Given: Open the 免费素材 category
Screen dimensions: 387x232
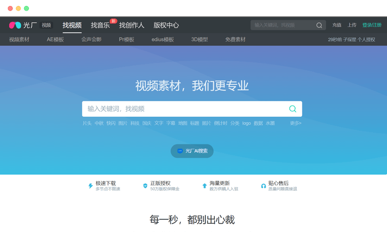Looking at the screenshot, I should 236,40.
